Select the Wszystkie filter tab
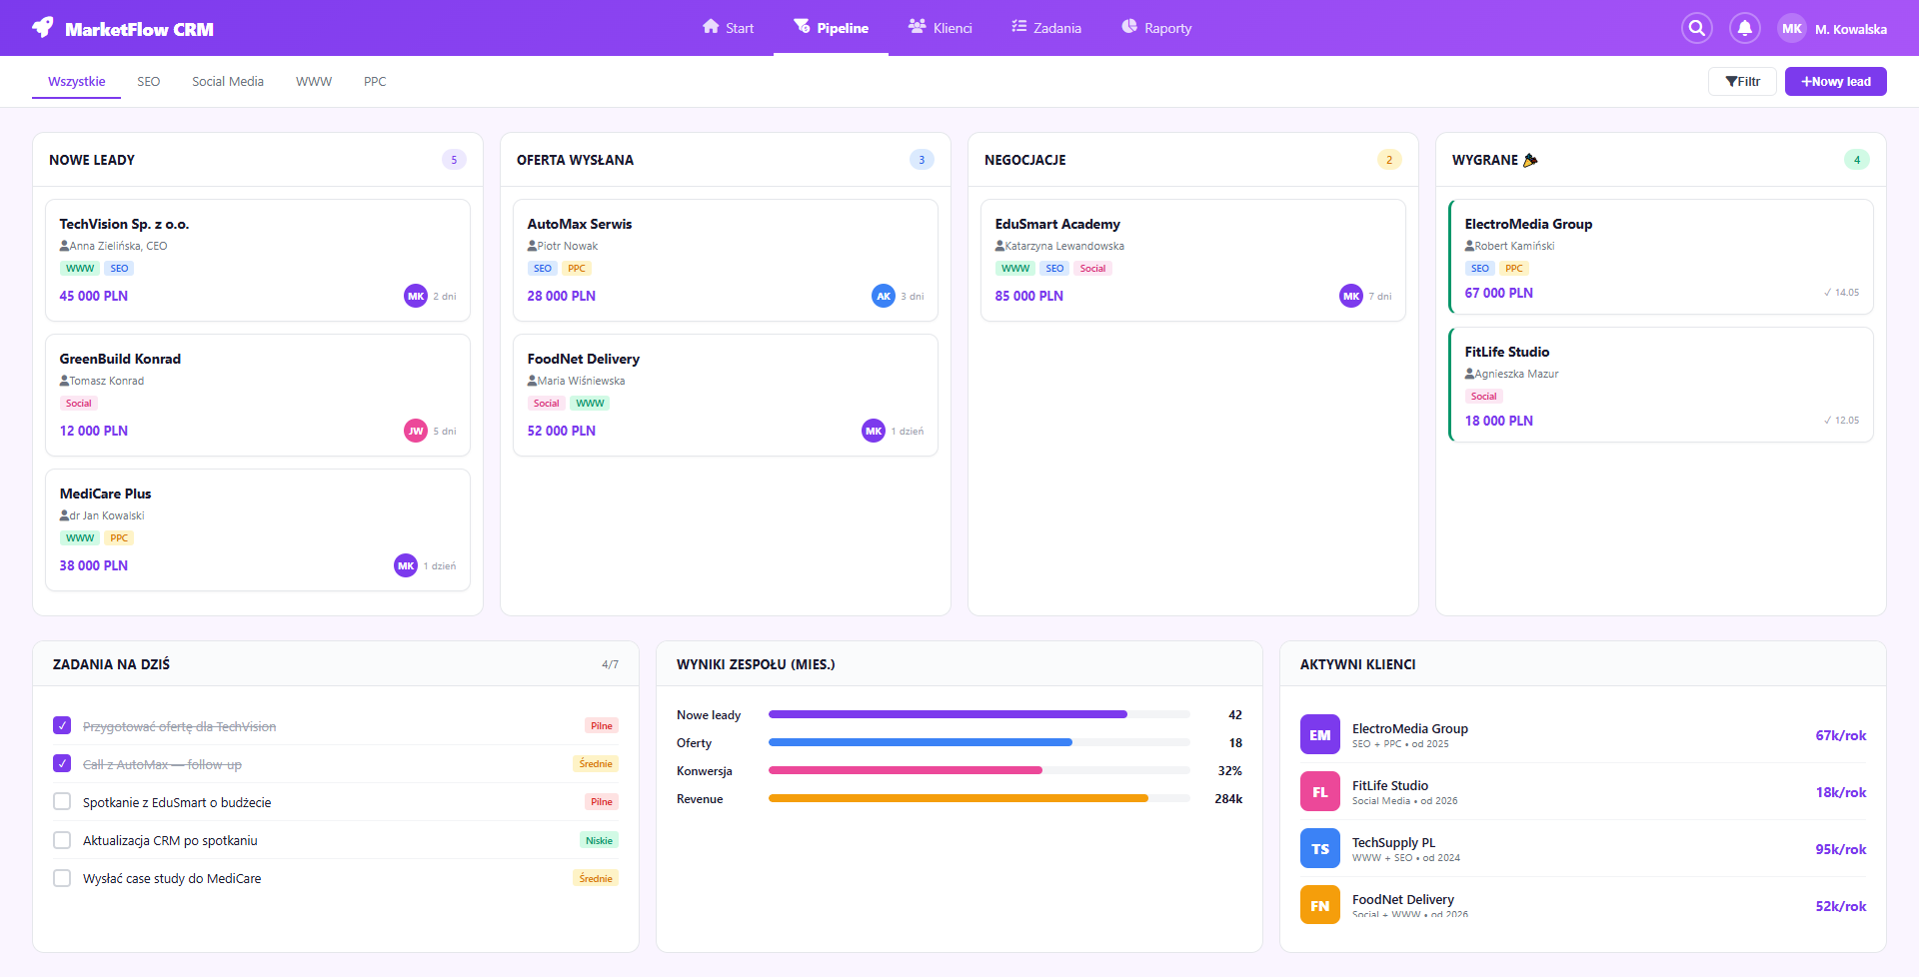 [76, 82]
